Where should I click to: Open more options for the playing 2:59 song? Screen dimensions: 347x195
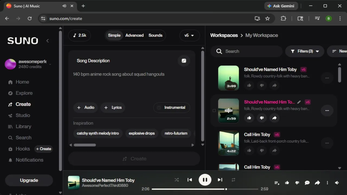[327, 110]
